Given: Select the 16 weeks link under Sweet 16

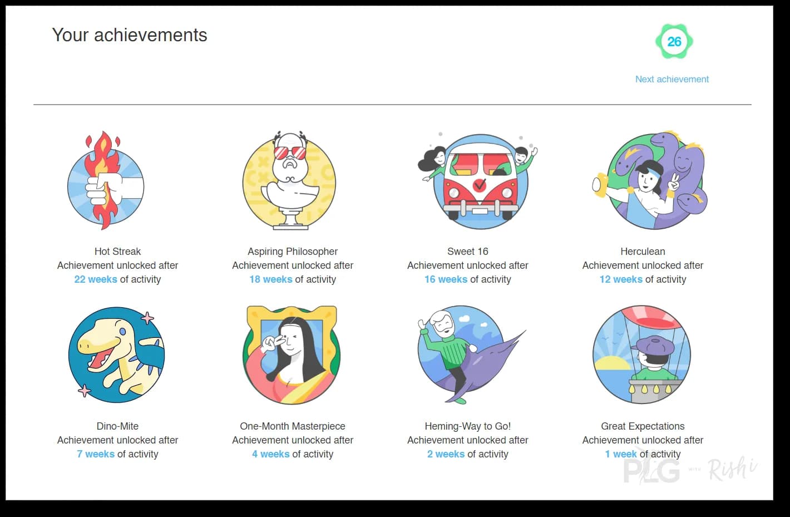Looking at the screenshot, I should (x=446, y=279).
